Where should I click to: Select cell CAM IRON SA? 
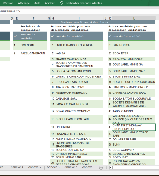point(134,45)
